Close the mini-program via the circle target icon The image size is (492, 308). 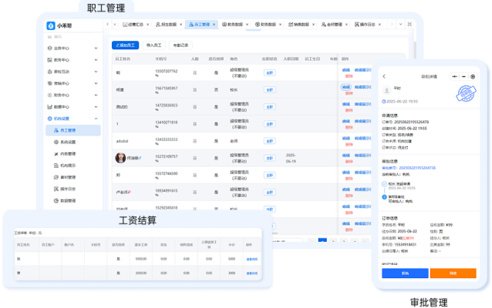pyautogui.click(x=473, y=76)
